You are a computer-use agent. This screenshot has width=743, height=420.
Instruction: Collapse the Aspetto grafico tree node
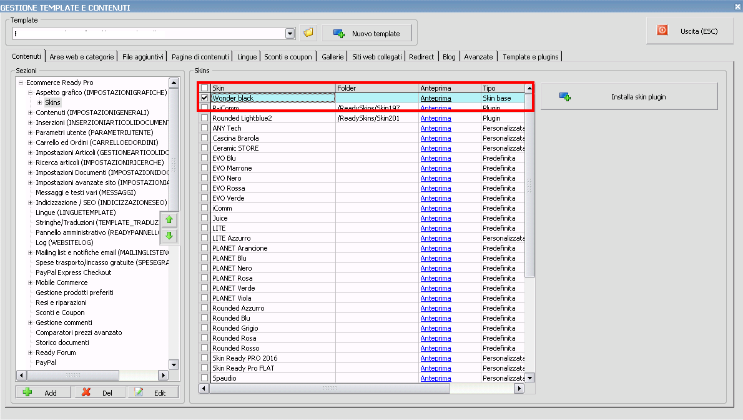pos(30,92)
